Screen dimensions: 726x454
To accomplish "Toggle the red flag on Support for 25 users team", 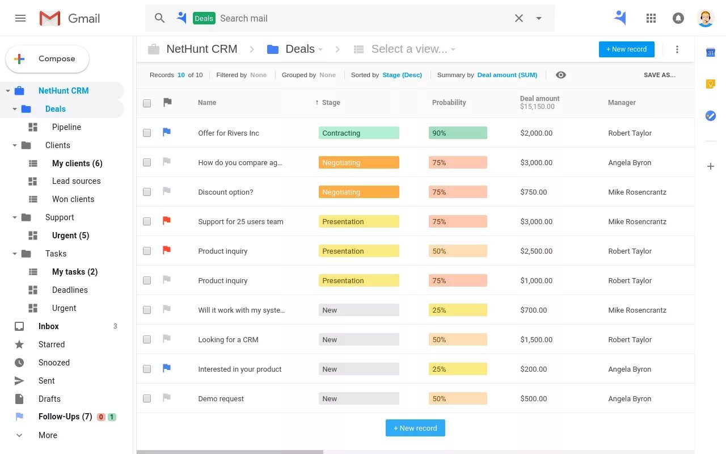I will point(167,221).
